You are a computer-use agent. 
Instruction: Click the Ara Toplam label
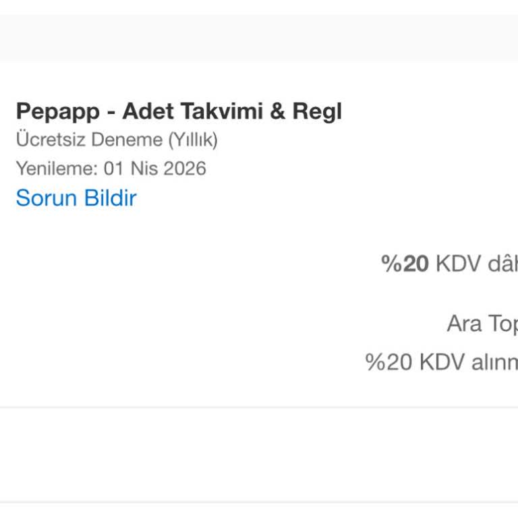click(x=482, y=324)
